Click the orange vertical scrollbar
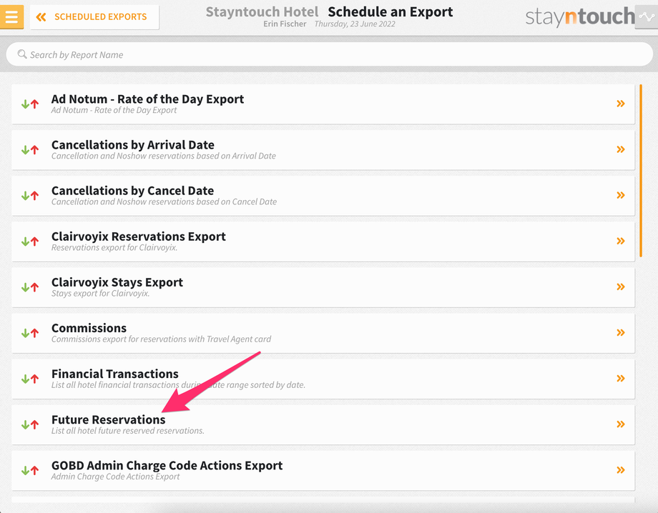This screenshot has width=658, height=513. tap(641, 171)
